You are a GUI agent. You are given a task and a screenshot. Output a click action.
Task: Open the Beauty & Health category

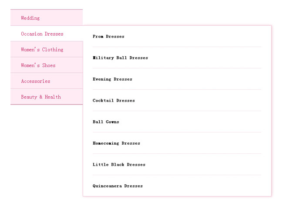(x=41, y=97)
